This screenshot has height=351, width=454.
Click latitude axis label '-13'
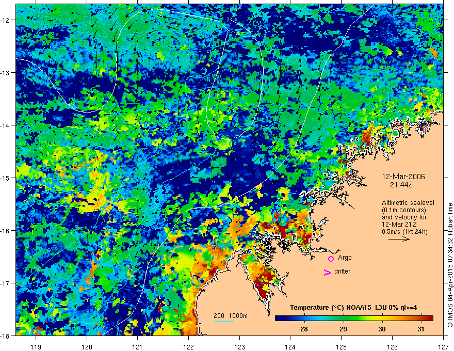click(5, 73)
